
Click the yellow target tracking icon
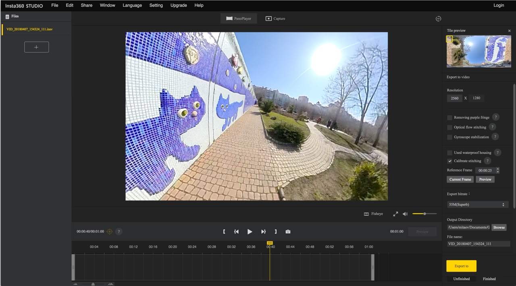pos(110,232)
